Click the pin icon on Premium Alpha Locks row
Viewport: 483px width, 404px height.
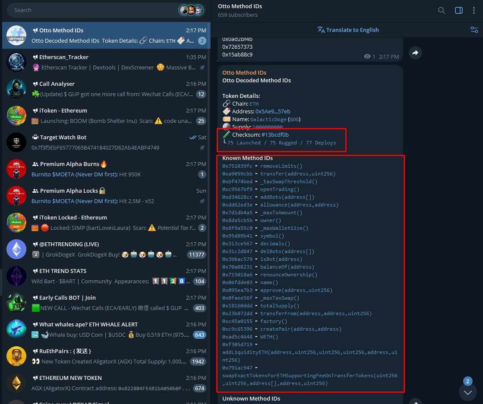pyautogui.click(x=202, y=201)
